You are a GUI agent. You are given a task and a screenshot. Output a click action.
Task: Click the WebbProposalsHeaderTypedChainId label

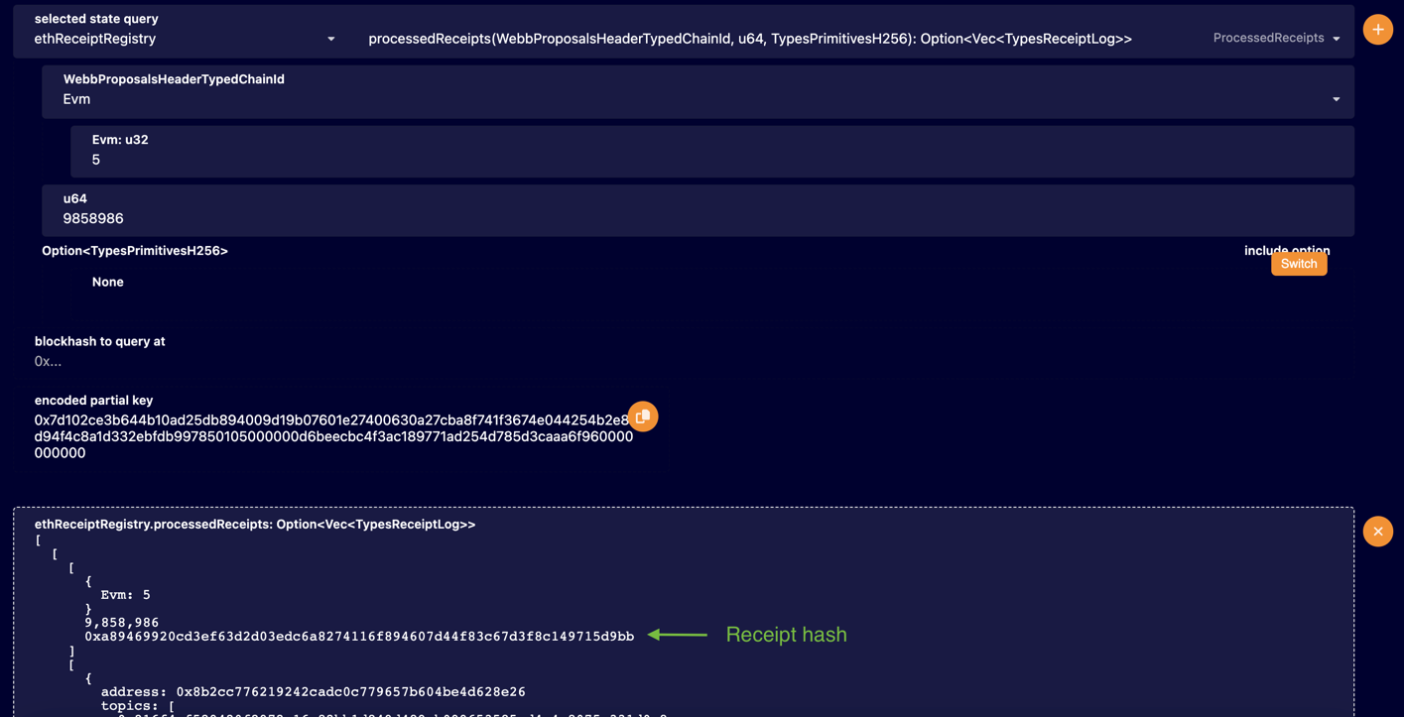click(174, 79)
